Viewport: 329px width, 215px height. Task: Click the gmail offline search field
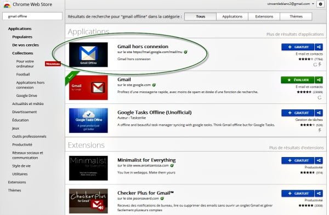pyautogui.click(x=32, y=16)
